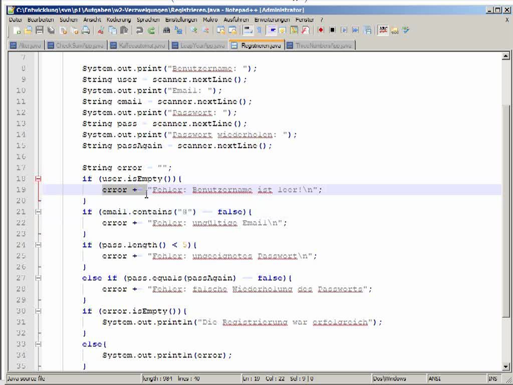
Task: Click the Replace toolbar icon
Action: click(178, 31)
